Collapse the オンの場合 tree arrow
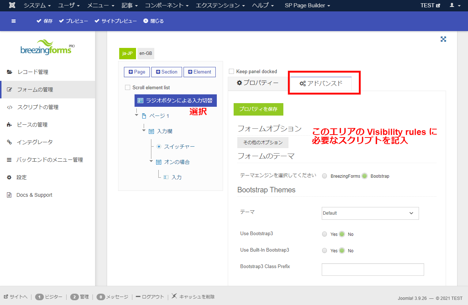 [x=151, y=161]
